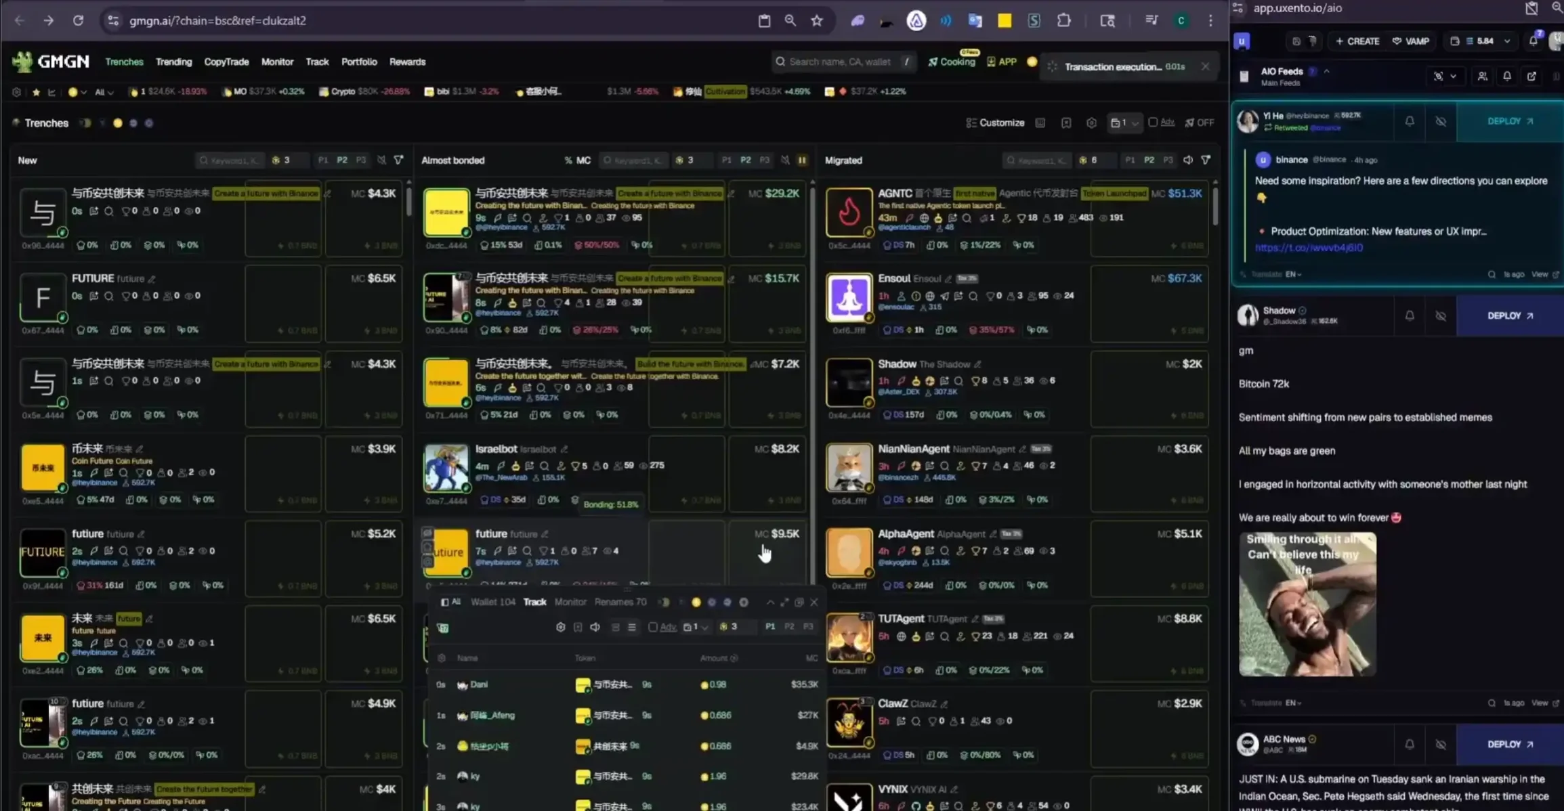Hide the Yi He feed post with the eye-slash icon

[x=1441, y=121]
